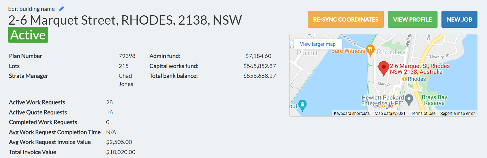Screen dimensions: 487x158
Task: Click Report a map error link
Action: [x=457, y=113]
